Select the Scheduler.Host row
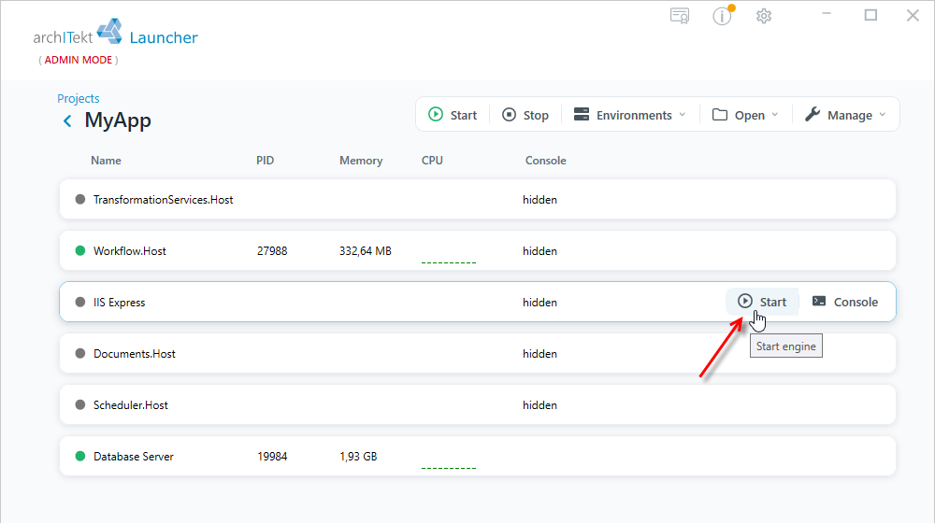 click(478, 405)
